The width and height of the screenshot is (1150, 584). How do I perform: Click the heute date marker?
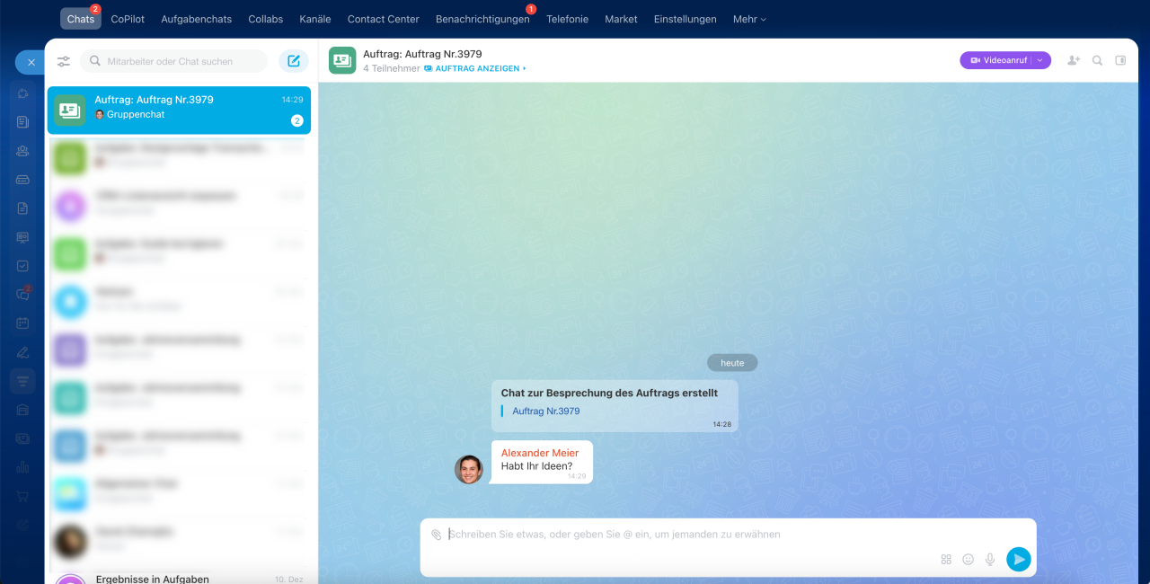(732, 363)
